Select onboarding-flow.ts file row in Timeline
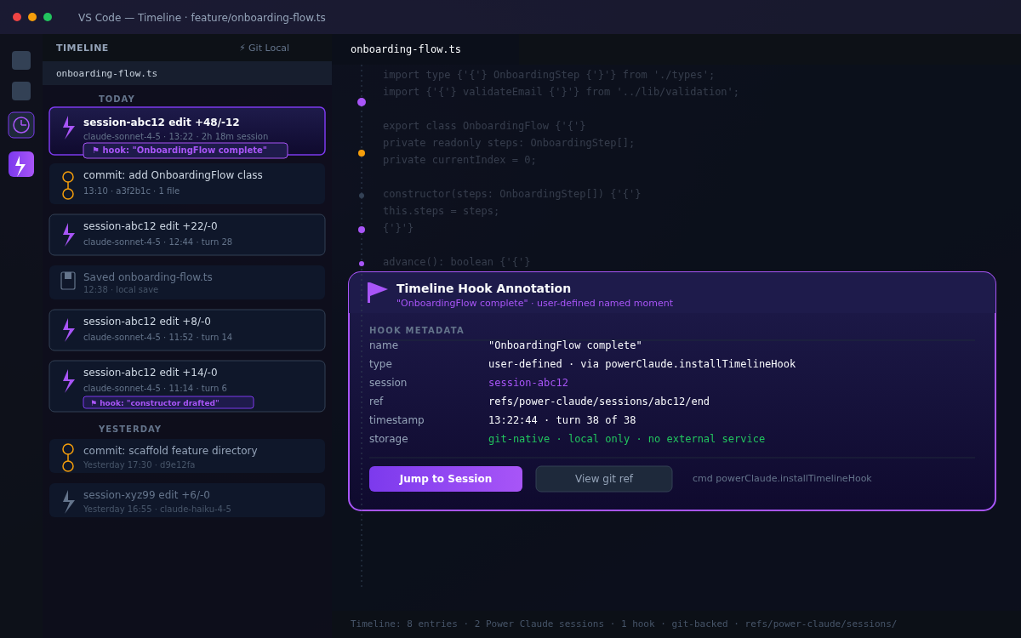The width and height of the screenshot is (1021, 638). click(187, 73)
